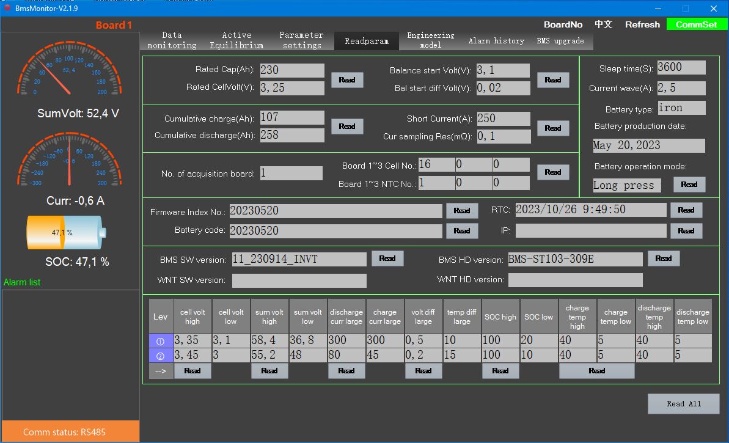Select alarm level 1 circled marker
729x443 pixels.
(161, 341)
